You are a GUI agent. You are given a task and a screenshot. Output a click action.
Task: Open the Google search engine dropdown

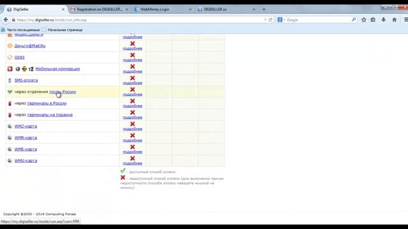(x=281, y=20)
